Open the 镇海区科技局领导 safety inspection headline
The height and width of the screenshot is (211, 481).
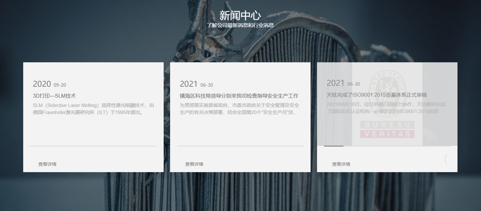click(239, 96)
